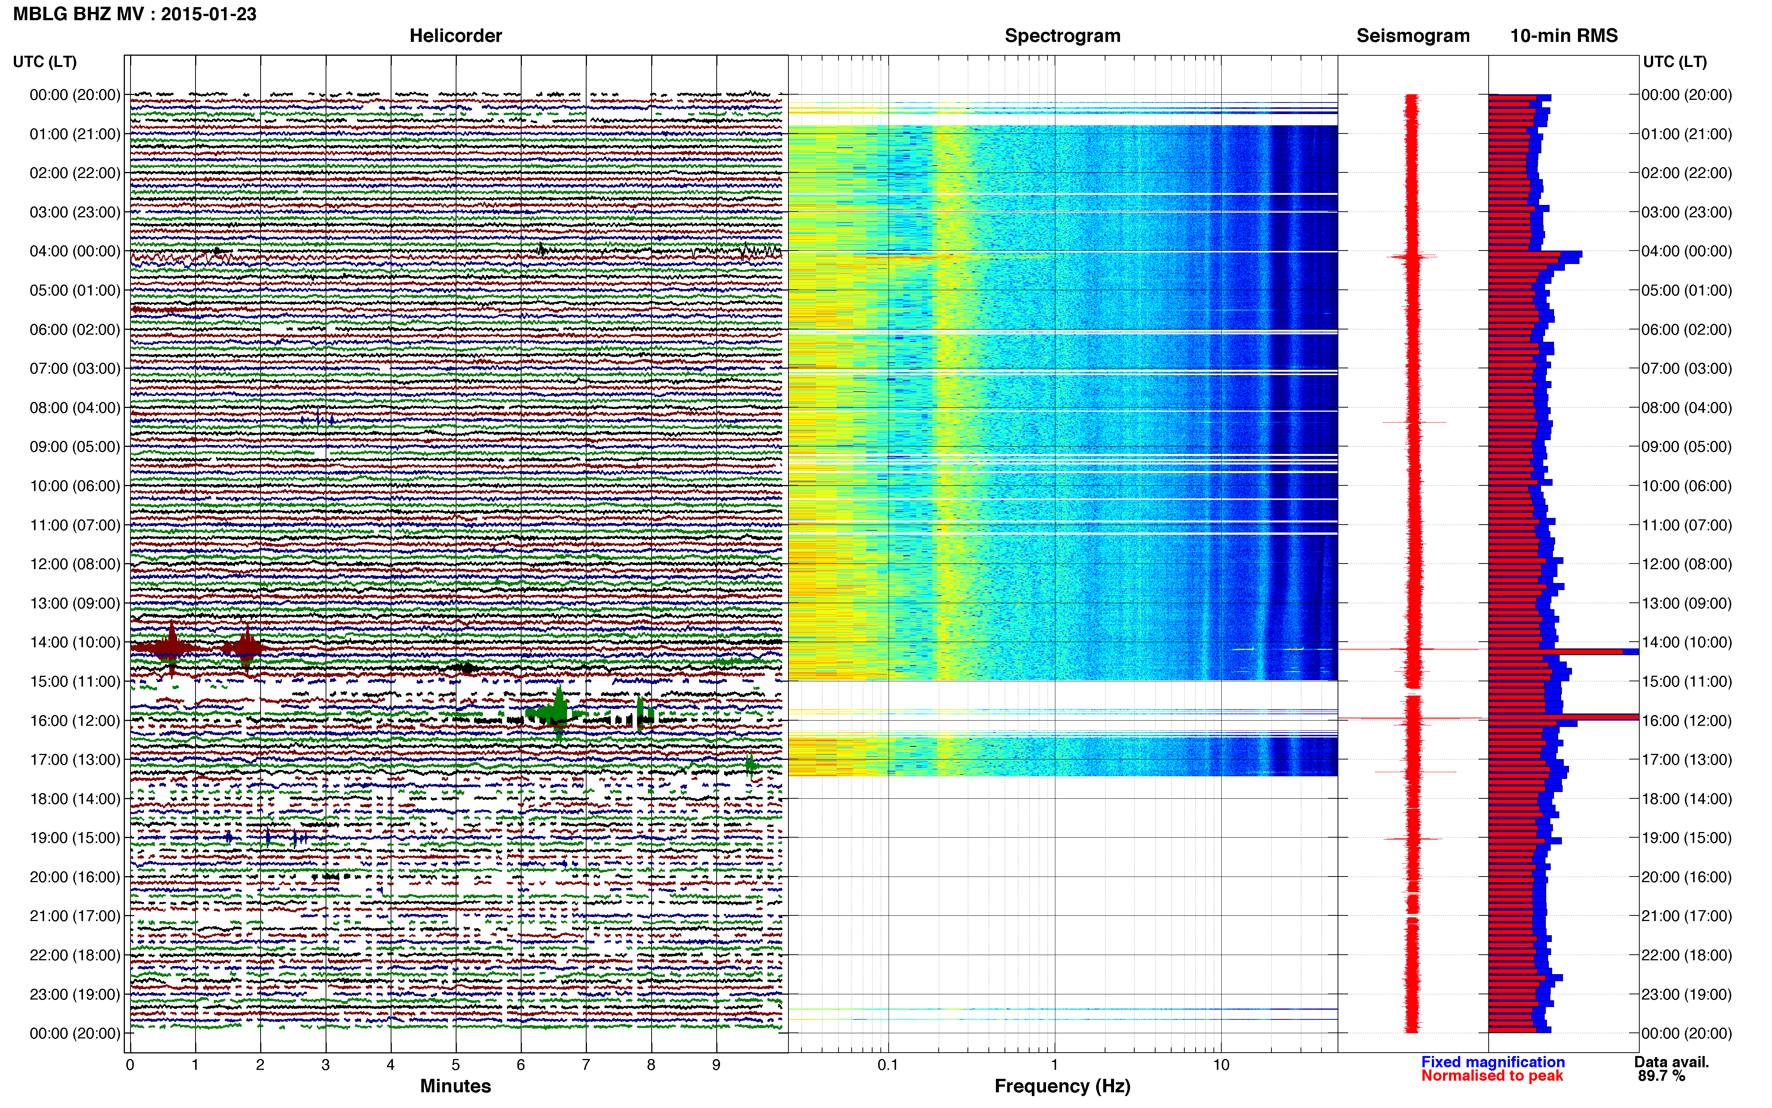The width and height of the screenshot is (1772, 1108).
Task: Click the red "Normalised to peak" legend text
Action: (1492, 1076)
